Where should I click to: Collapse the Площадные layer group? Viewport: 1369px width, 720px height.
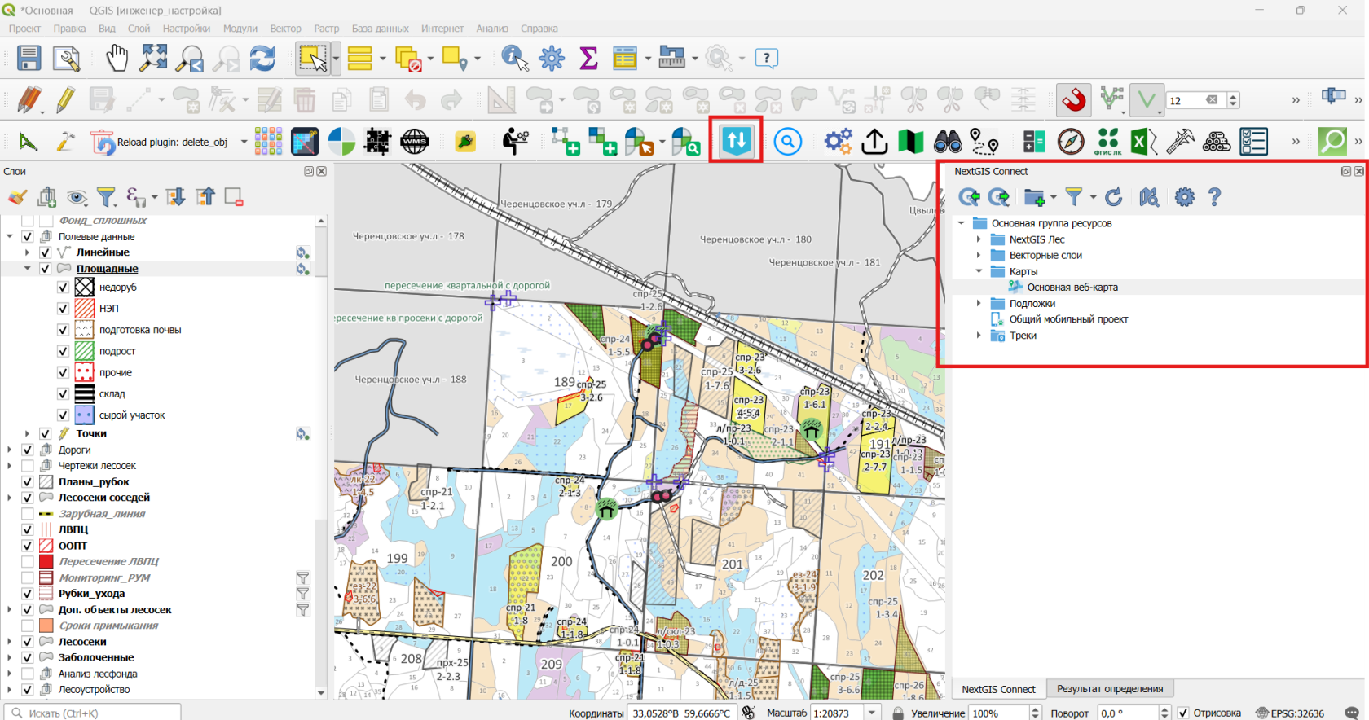click(28, 268)
